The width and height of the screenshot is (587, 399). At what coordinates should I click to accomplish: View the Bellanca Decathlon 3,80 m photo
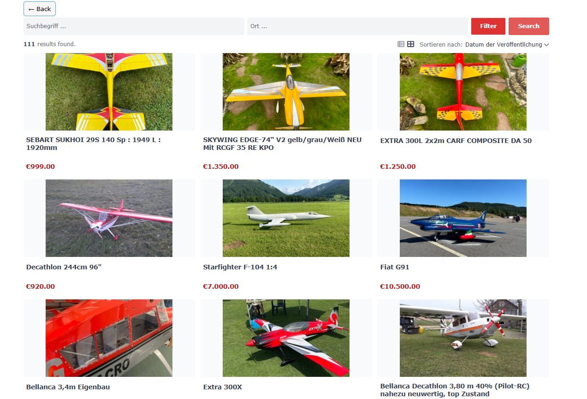pyautogui.click(x=463, y=338)
